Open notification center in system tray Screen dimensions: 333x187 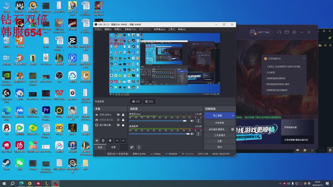[x=327, y=183]
